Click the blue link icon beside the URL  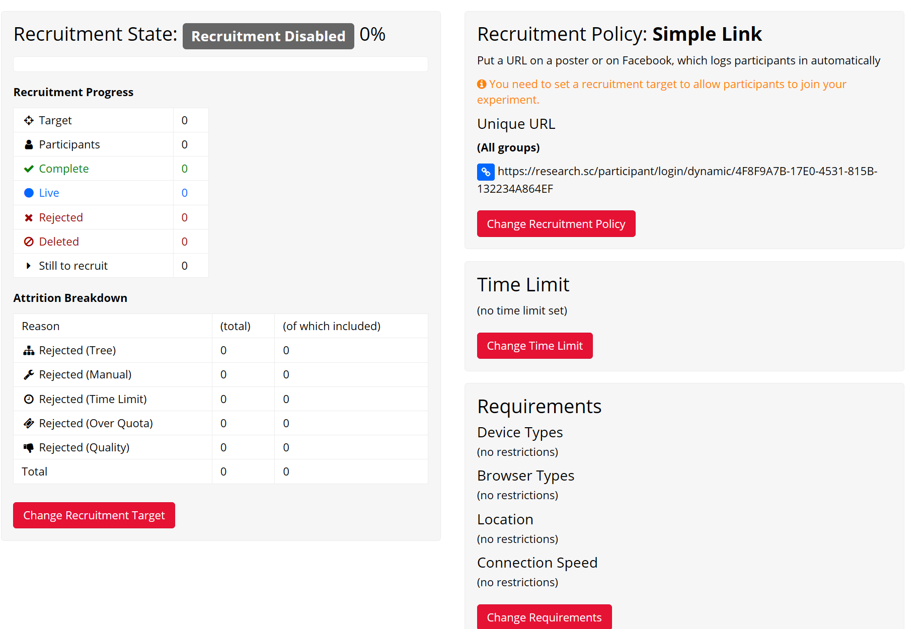tap(485, 172)
